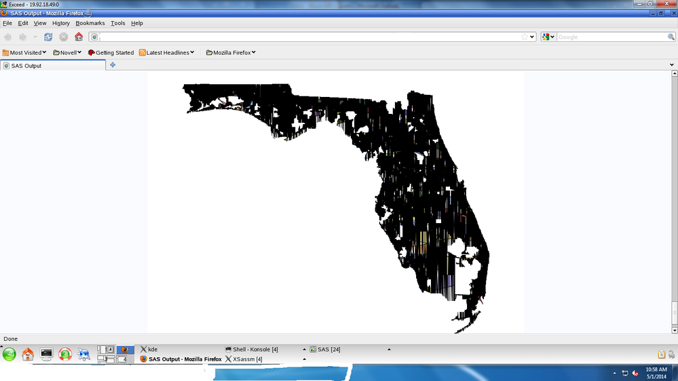Switch to the kde taskbar entry
This screenshot has width=678, height=381.
[x=149, y=349]
